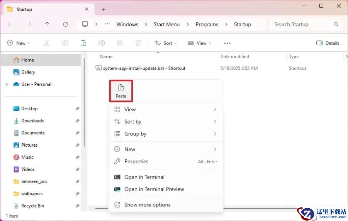The width and height of the screenshot is (348, 221).
Task: Click the This PC monitor icon in address bar
Action: 85,24
